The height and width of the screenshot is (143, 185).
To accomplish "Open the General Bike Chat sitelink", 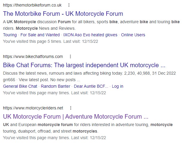I will pyautogui.click(x=20, y=86).
